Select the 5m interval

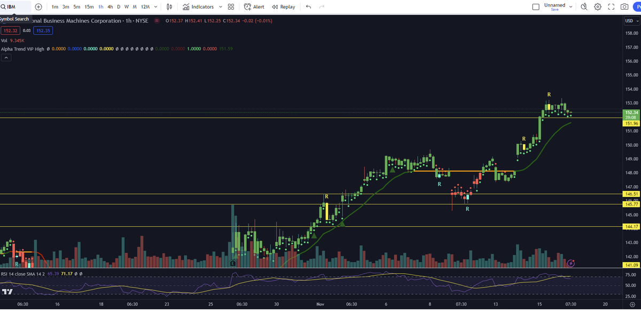[77, 7]
